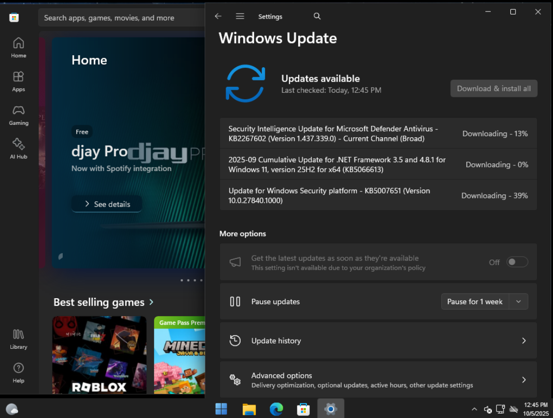Open Apps section in Microsoft Store
Screen dimensions: 553x418
click(x=19, y=81)
